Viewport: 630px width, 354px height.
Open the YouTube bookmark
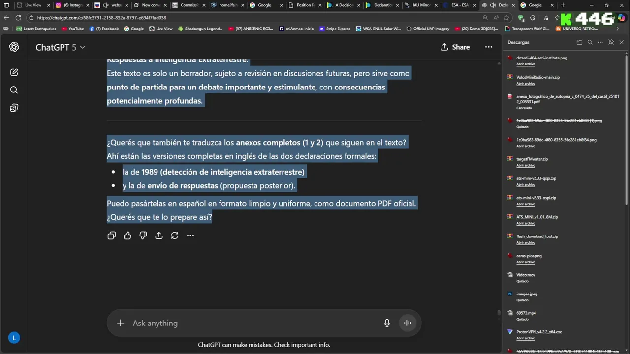point(73,29)
